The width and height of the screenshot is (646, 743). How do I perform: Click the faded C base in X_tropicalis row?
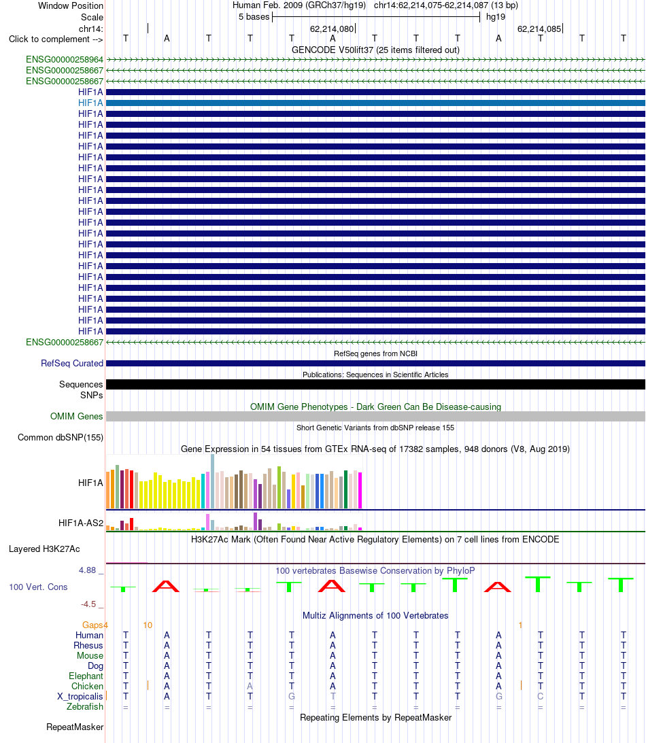tap(541, 696)
